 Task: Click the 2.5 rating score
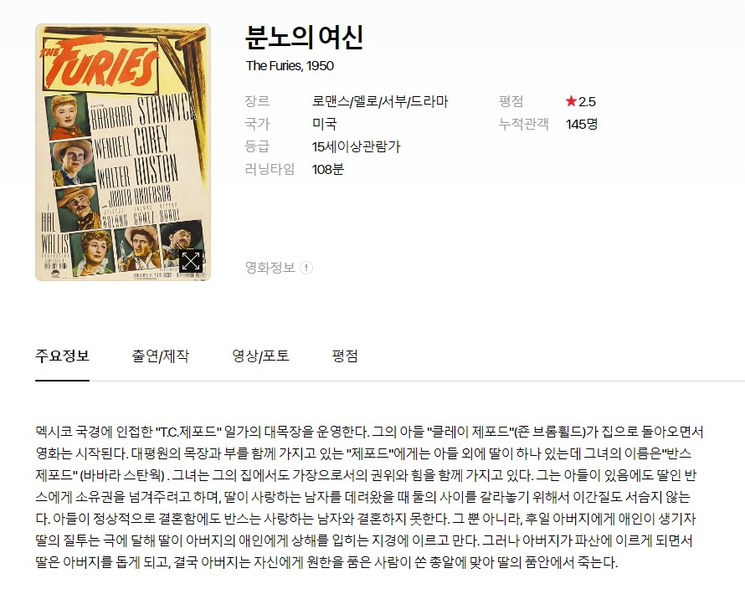[587, 101]
